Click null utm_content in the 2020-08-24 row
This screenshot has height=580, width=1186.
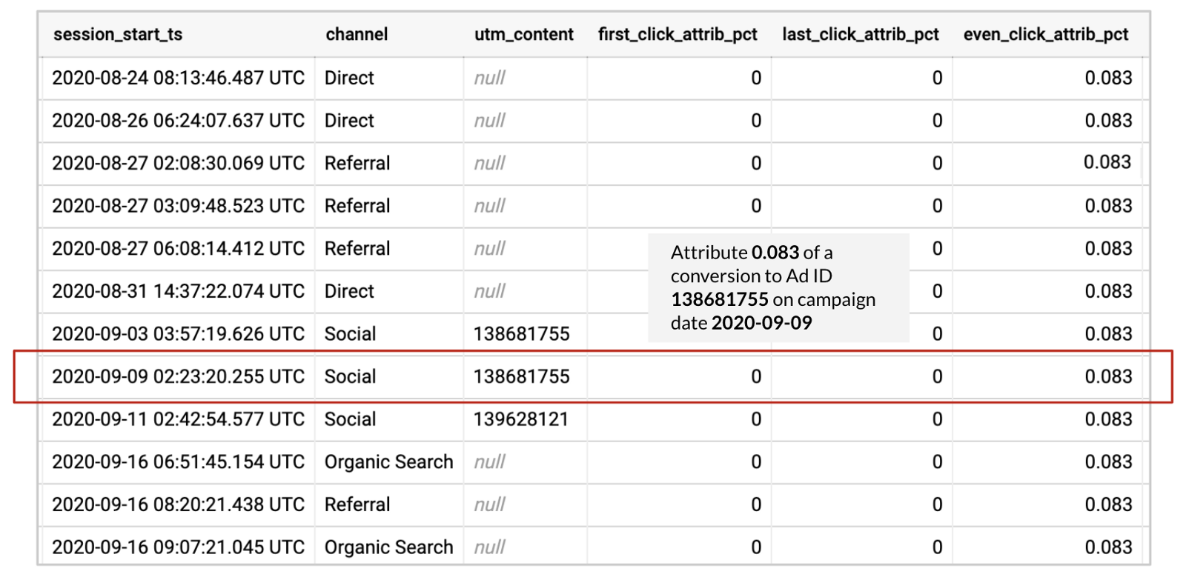489,78
